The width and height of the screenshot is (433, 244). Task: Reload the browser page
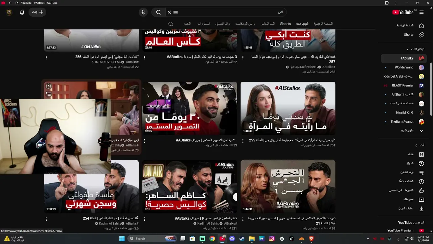coord(17,3)
